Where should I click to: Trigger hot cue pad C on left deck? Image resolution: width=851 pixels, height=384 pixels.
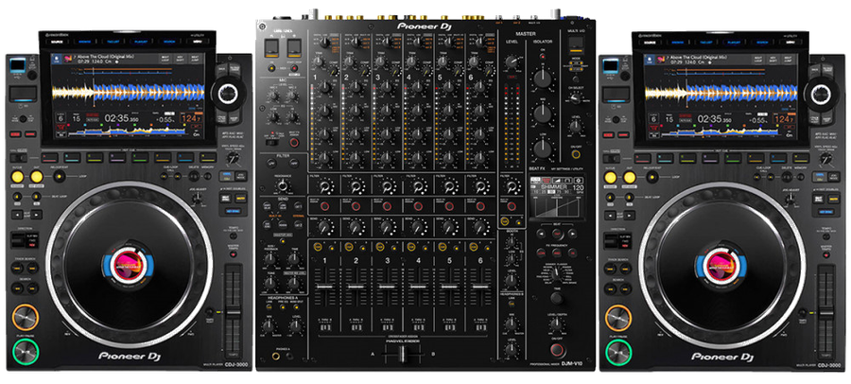[95, 158]
